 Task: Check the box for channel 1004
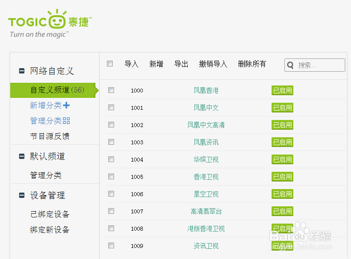[111, 159]
